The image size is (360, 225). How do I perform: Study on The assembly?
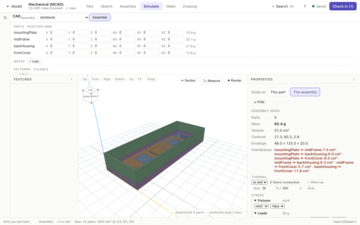pos(305,92)
